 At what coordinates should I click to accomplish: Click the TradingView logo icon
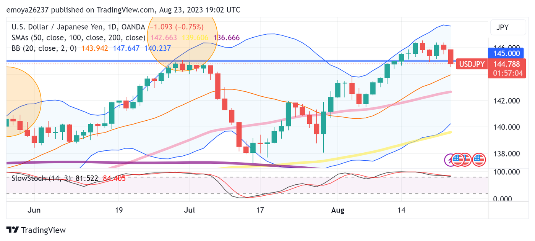point(13,230)
